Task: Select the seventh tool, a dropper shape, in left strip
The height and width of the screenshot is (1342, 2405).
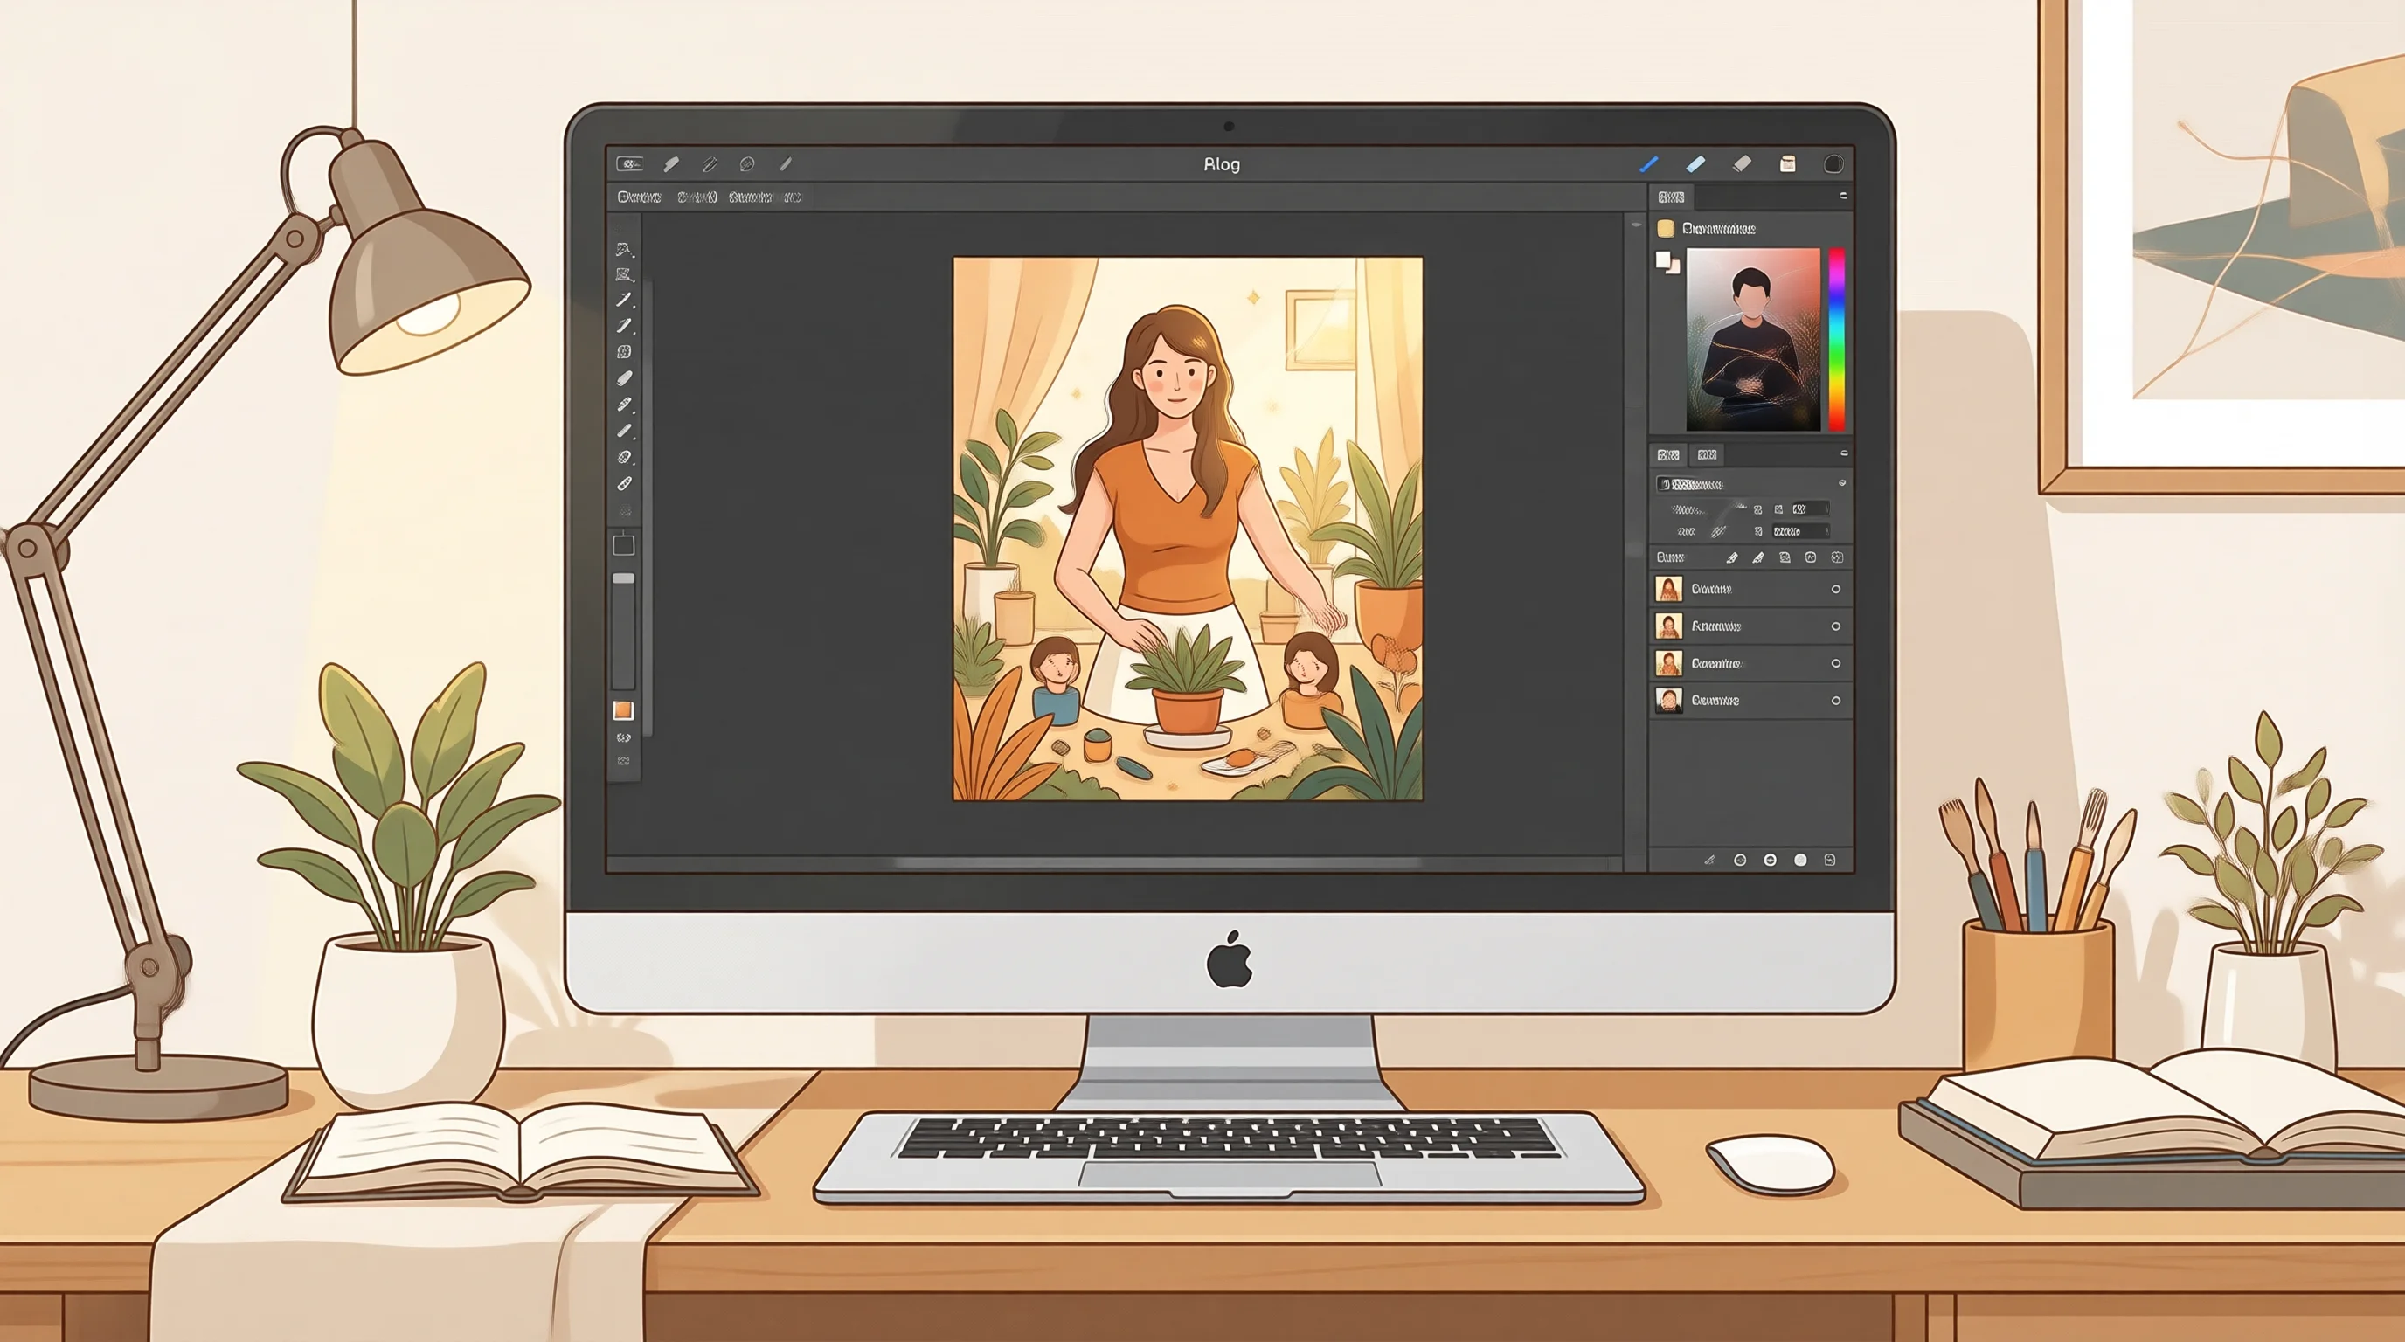Action: [x=625, y=405]
